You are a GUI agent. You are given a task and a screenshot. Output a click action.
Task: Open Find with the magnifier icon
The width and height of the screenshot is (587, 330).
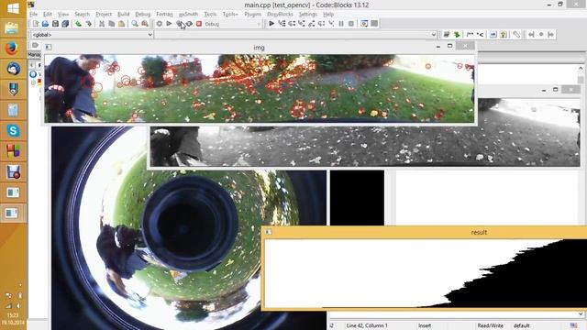[x=135, y=24]
